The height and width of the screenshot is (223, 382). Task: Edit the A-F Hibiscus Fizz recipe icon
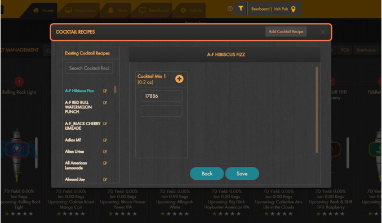coord(105,91)
